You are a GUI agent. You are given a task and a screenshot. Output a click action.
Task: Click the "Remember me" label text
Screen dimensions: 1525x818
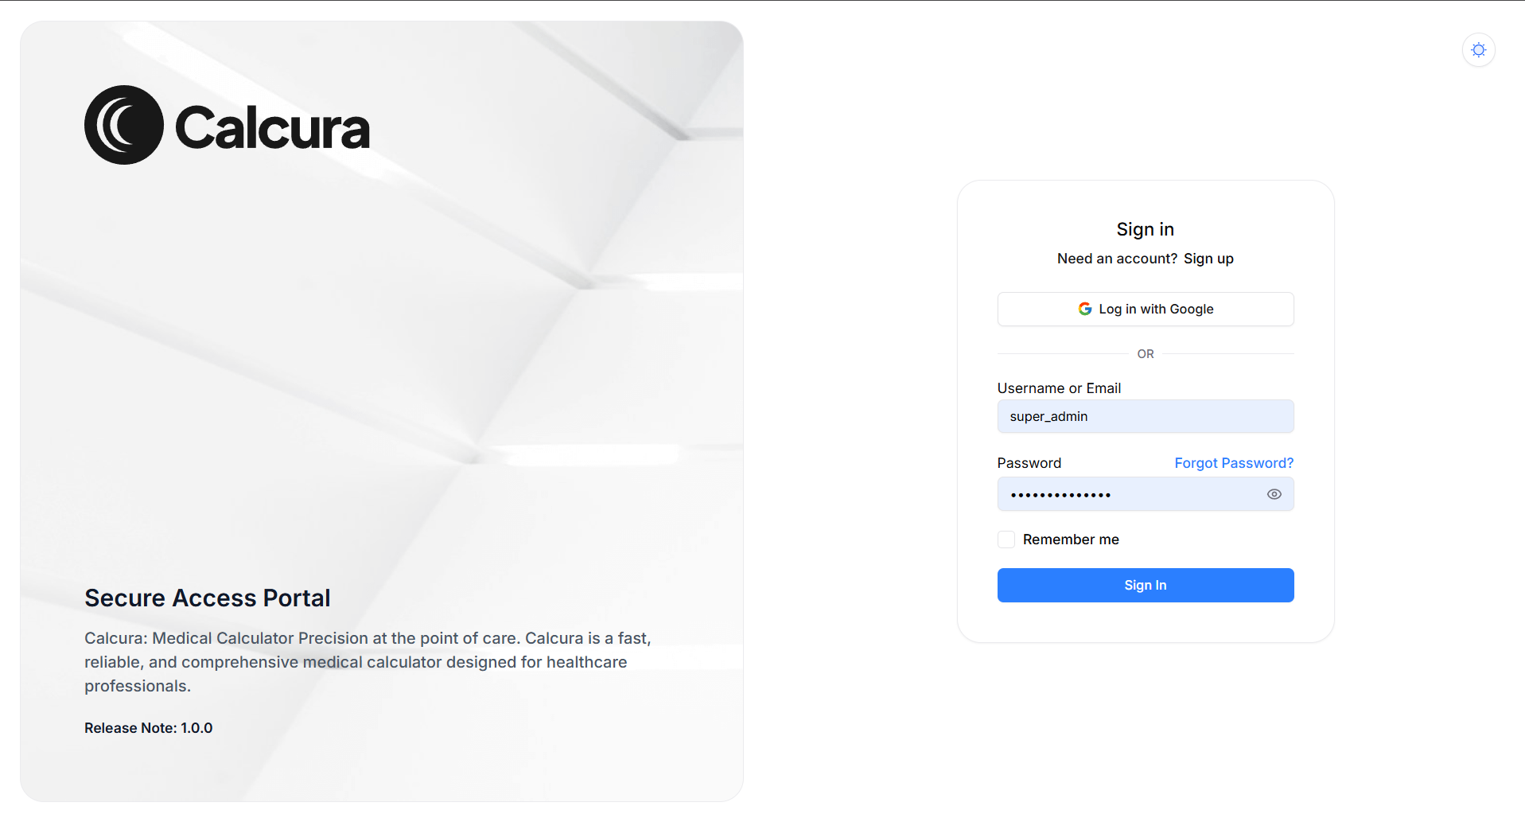pos(1071,539)
